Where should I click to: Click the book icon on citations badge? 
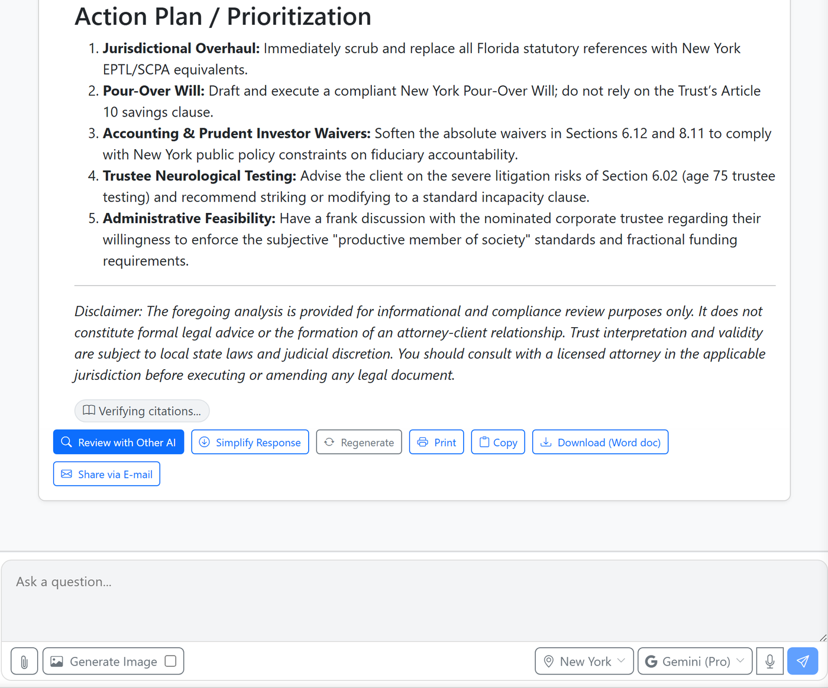point(89,411)
